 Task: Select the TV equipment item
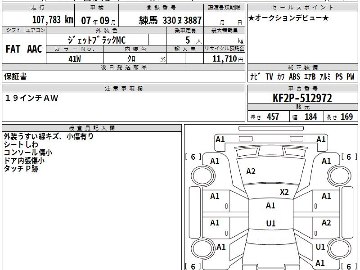click(269, 77)
